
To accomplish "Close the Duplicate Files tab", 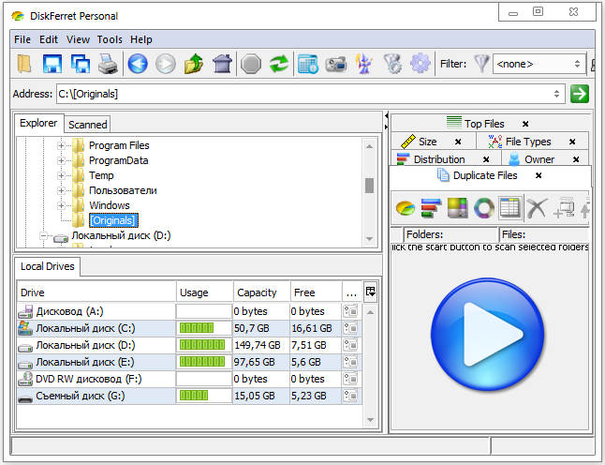I will coord(539,175).
